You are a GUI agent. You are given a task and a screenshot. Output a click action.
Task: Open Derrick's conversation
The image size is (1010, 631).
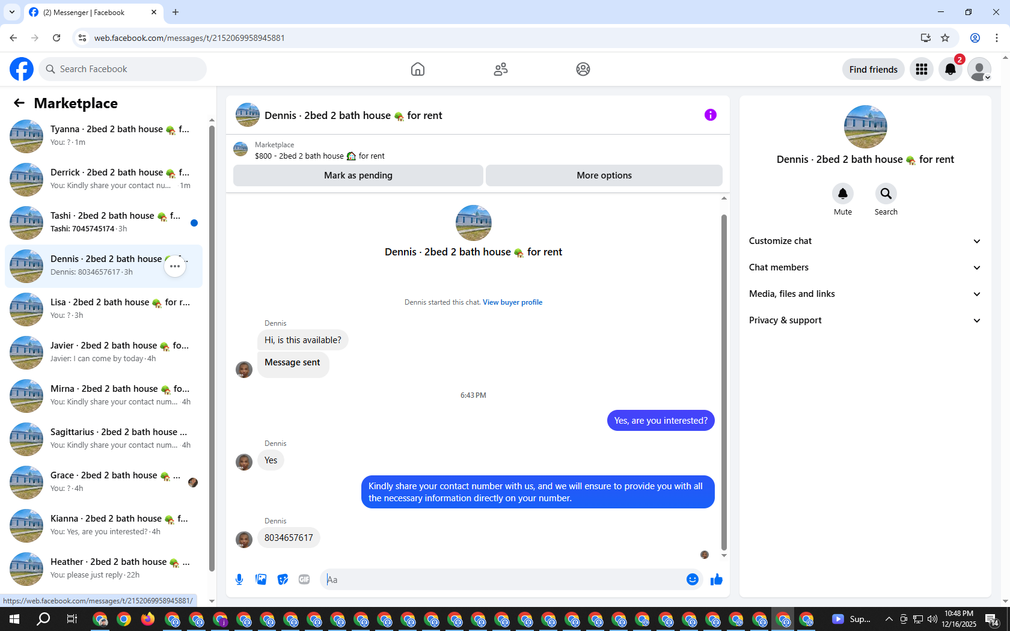[x=103, y=180]
